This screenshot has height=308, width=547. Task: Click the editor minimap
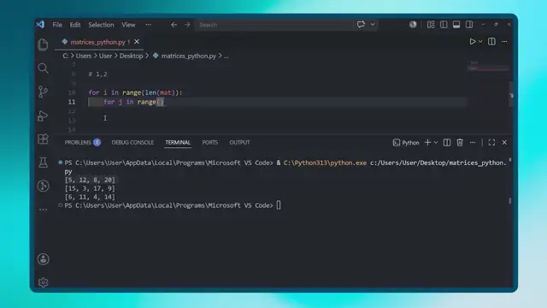(488, 67)
